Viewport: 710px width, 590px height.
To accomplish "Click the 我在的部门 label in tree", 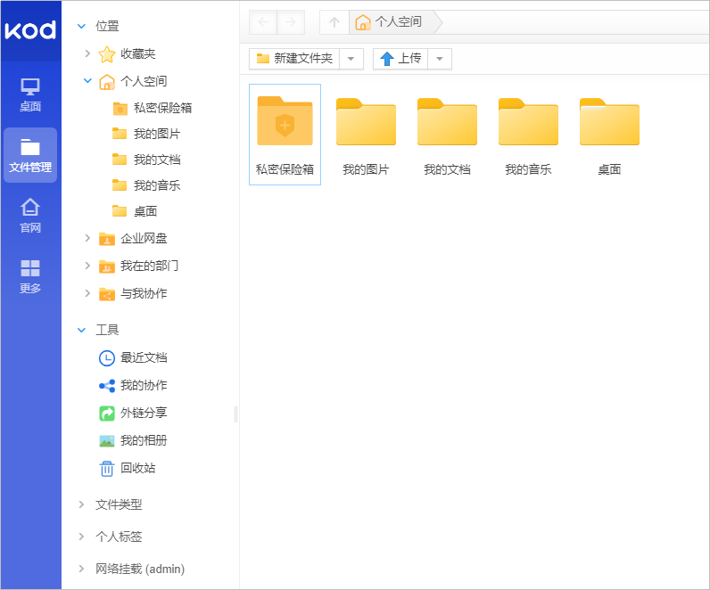I will [x=150, y=266].
